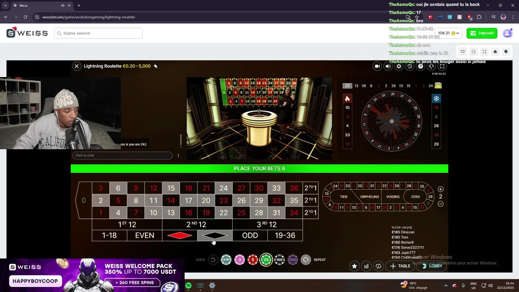The image size is (519, 292).
Task: Place a bet on red diamond
Action: pos(180,236)
